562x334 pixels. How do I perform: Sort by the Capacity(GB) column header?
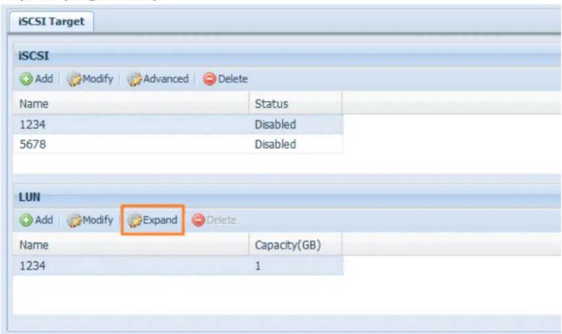[x=295, y=245]
